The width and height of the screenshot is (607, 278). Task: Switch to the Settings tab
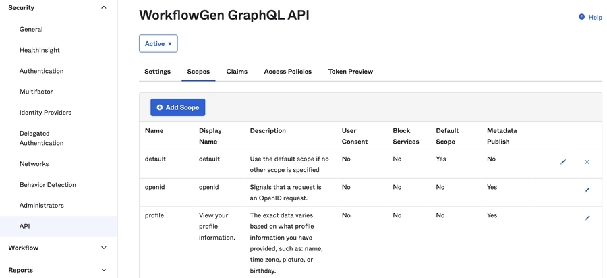tap(157, 72)
